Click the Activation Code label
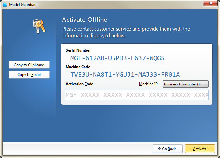Image resolution: width=220 pixels, height=158 pixels. pos(80,84)
